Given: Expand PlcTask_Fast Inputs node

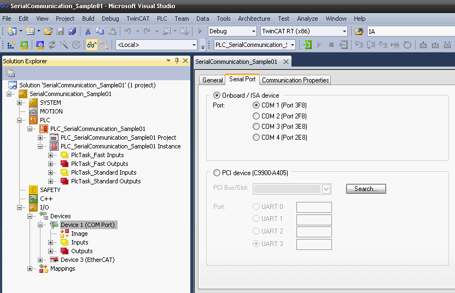Looking at the screenshot, I should pos(51,155).
